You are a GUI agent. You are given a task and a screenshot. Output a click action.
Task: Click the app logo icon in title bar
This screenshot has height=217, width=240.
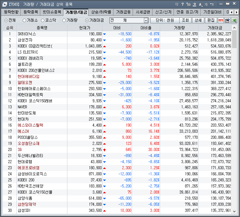[5, 5]
